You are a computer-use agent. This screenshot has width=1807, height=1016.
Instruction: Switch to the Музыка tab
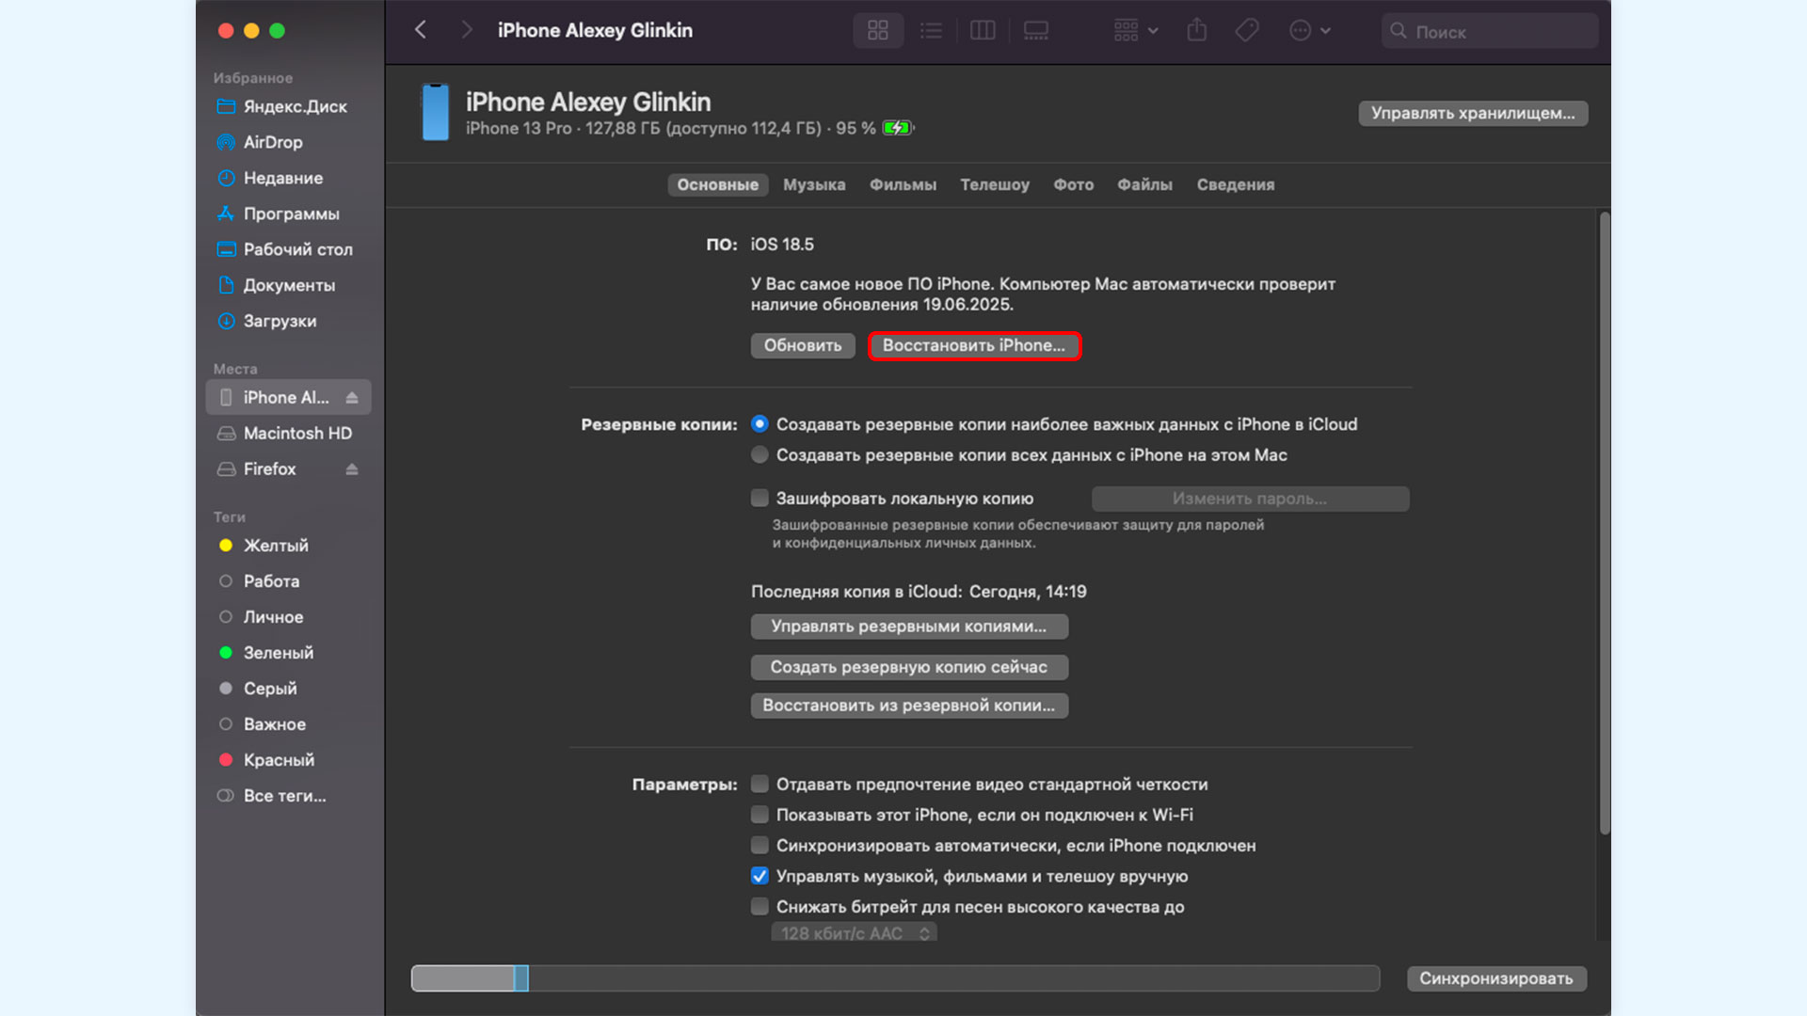tap(814, 185)
